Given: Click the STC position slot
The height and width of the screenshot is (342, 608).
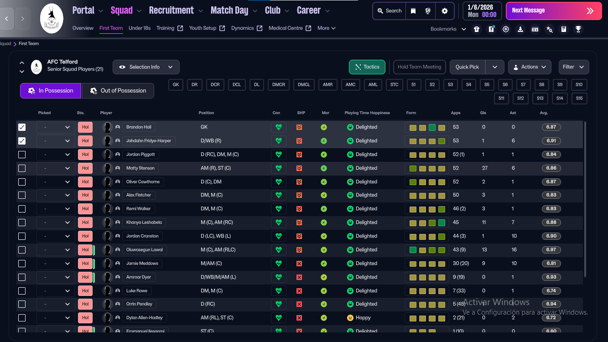Looking at the screenshot, I should 394,85.
